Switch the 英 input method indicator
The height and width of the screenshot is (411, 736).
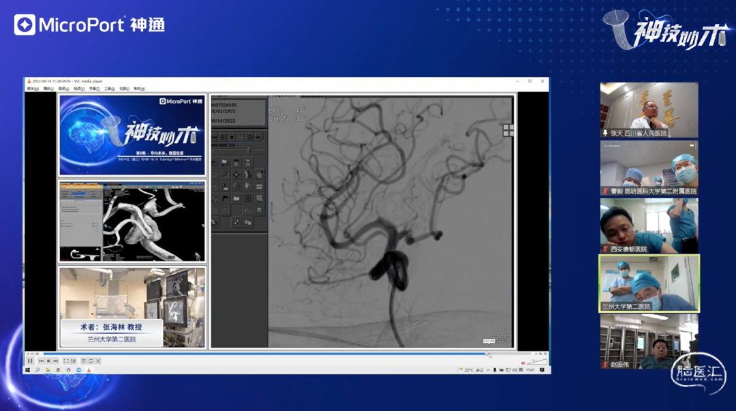point(521,370)
